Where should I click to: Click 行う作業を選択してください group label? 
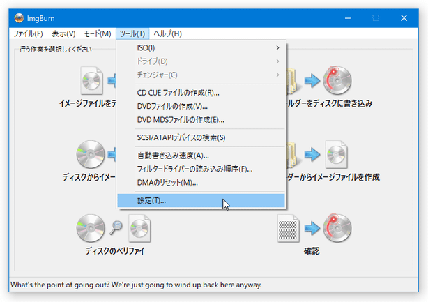click(55, 50)
